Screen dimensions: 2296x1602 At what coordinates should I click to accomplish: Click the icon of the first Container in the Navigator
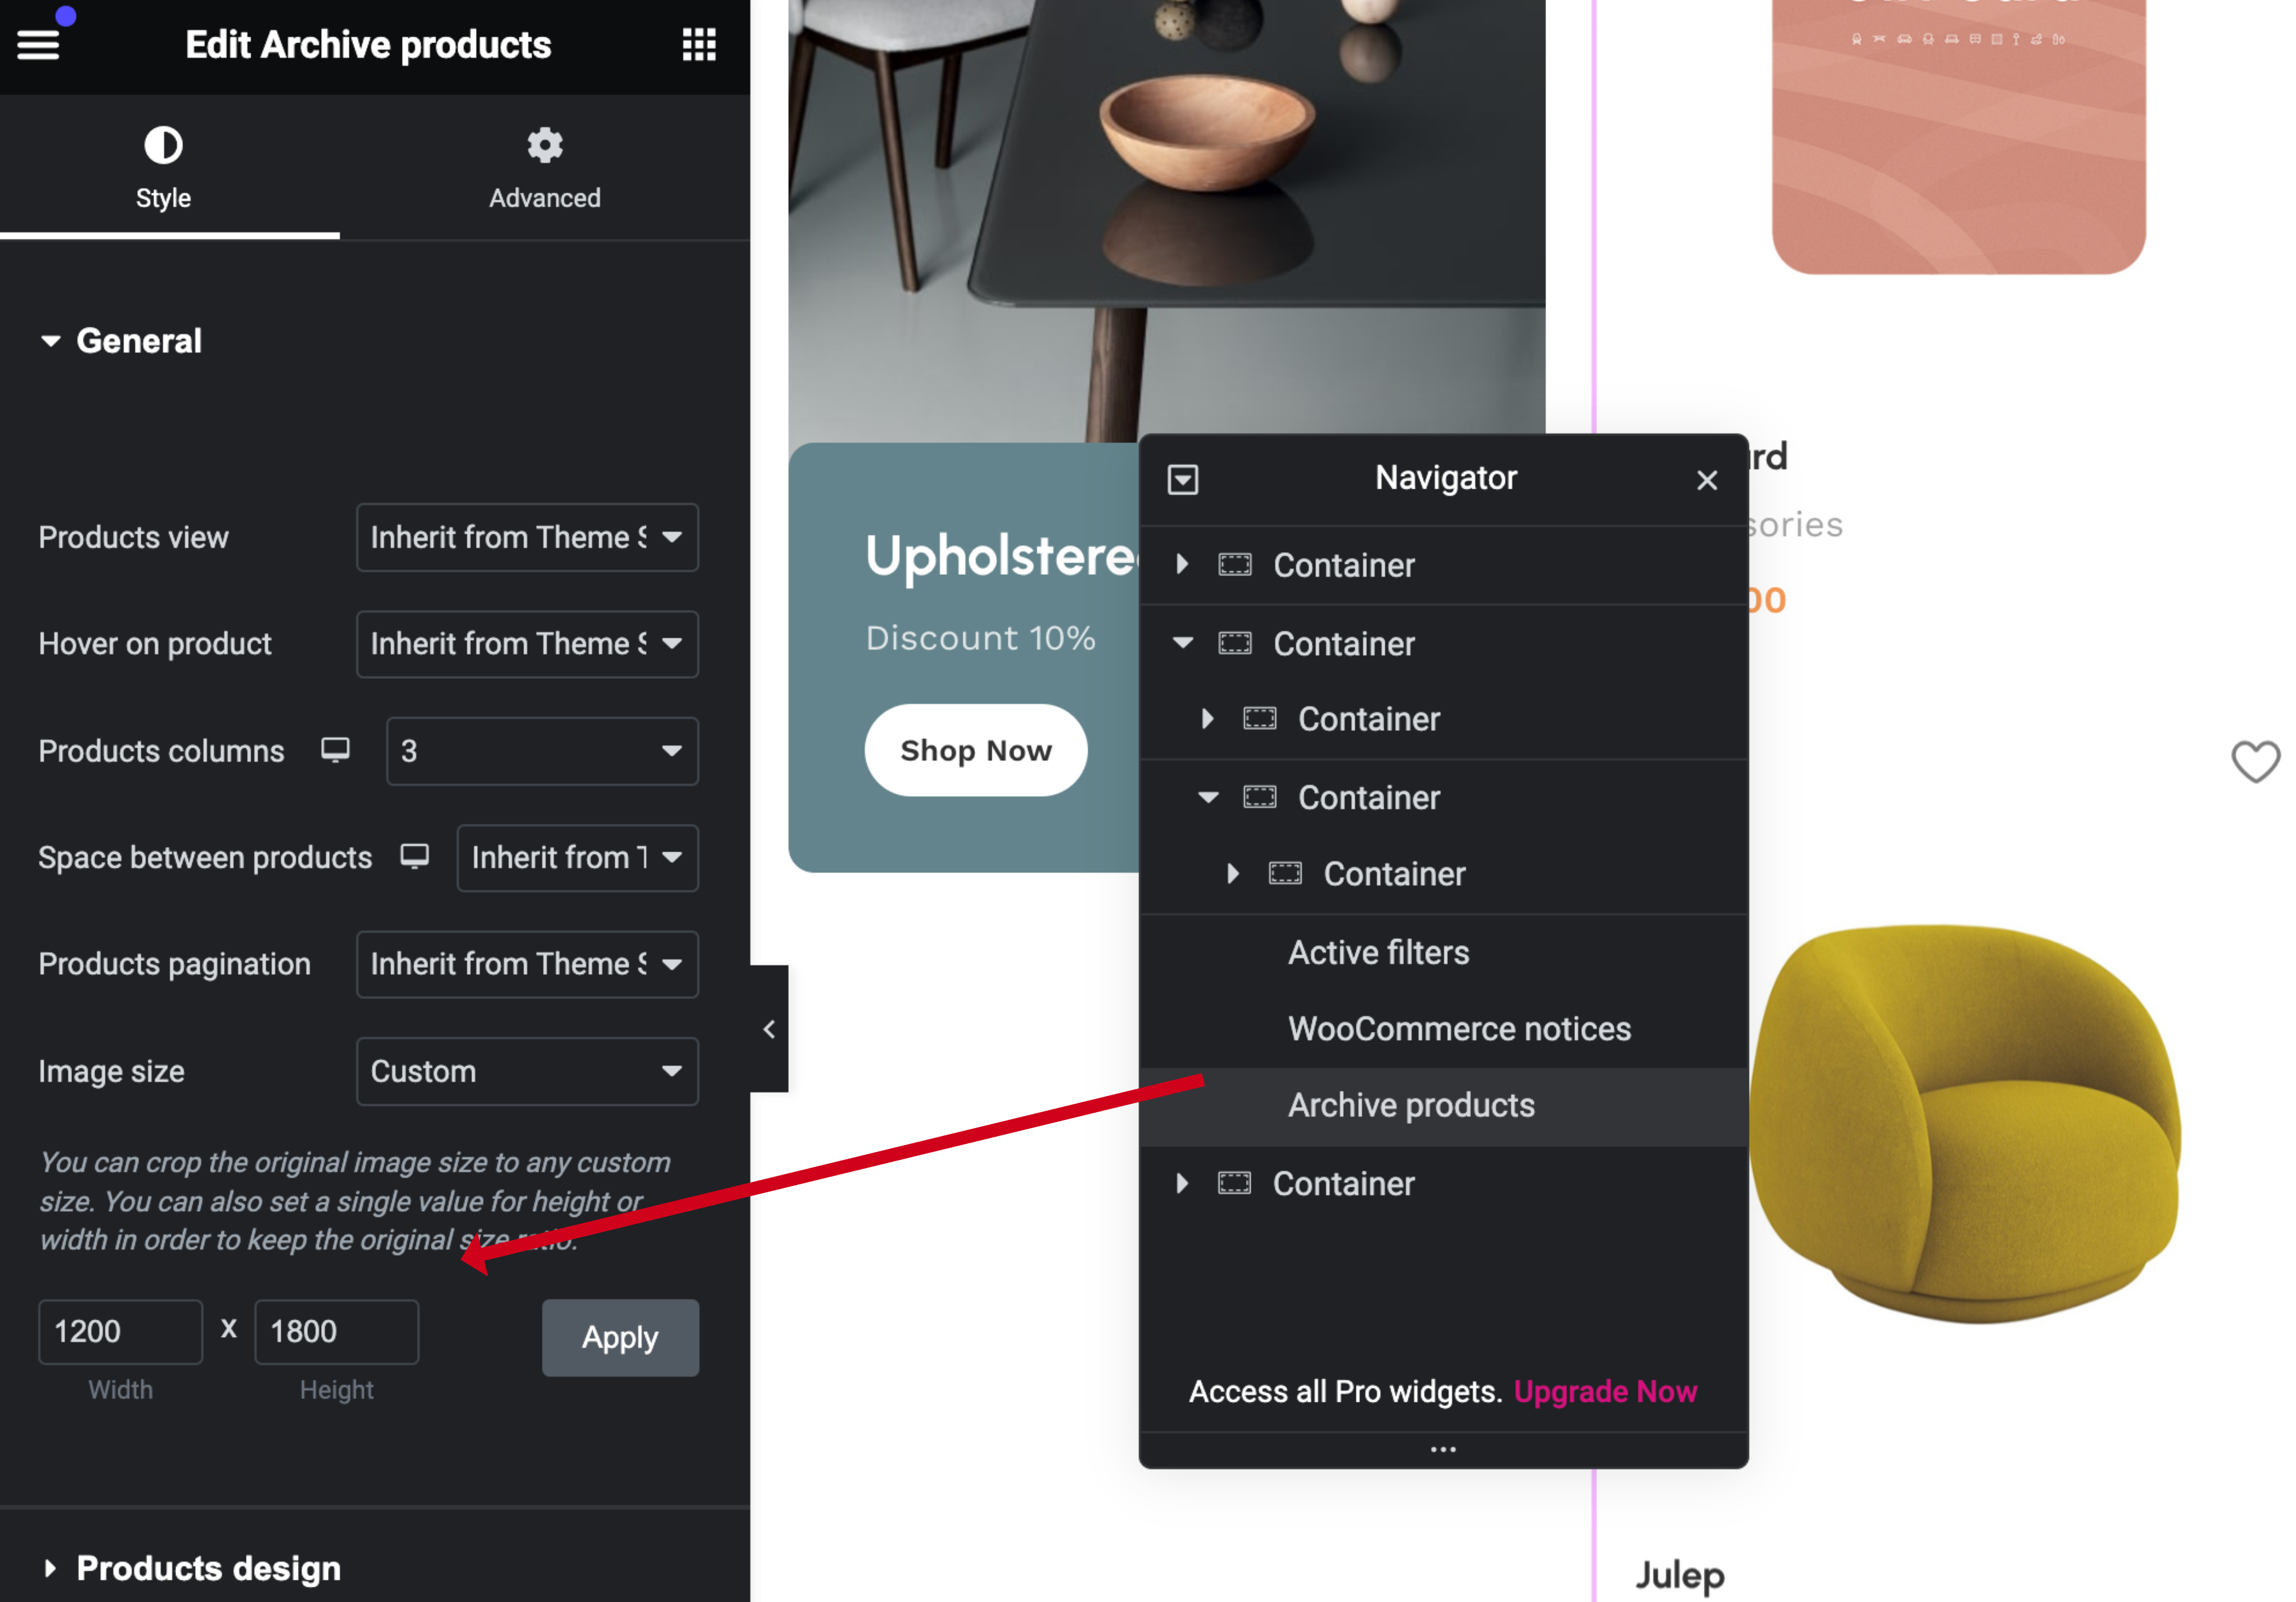(x=1235, y=565)
